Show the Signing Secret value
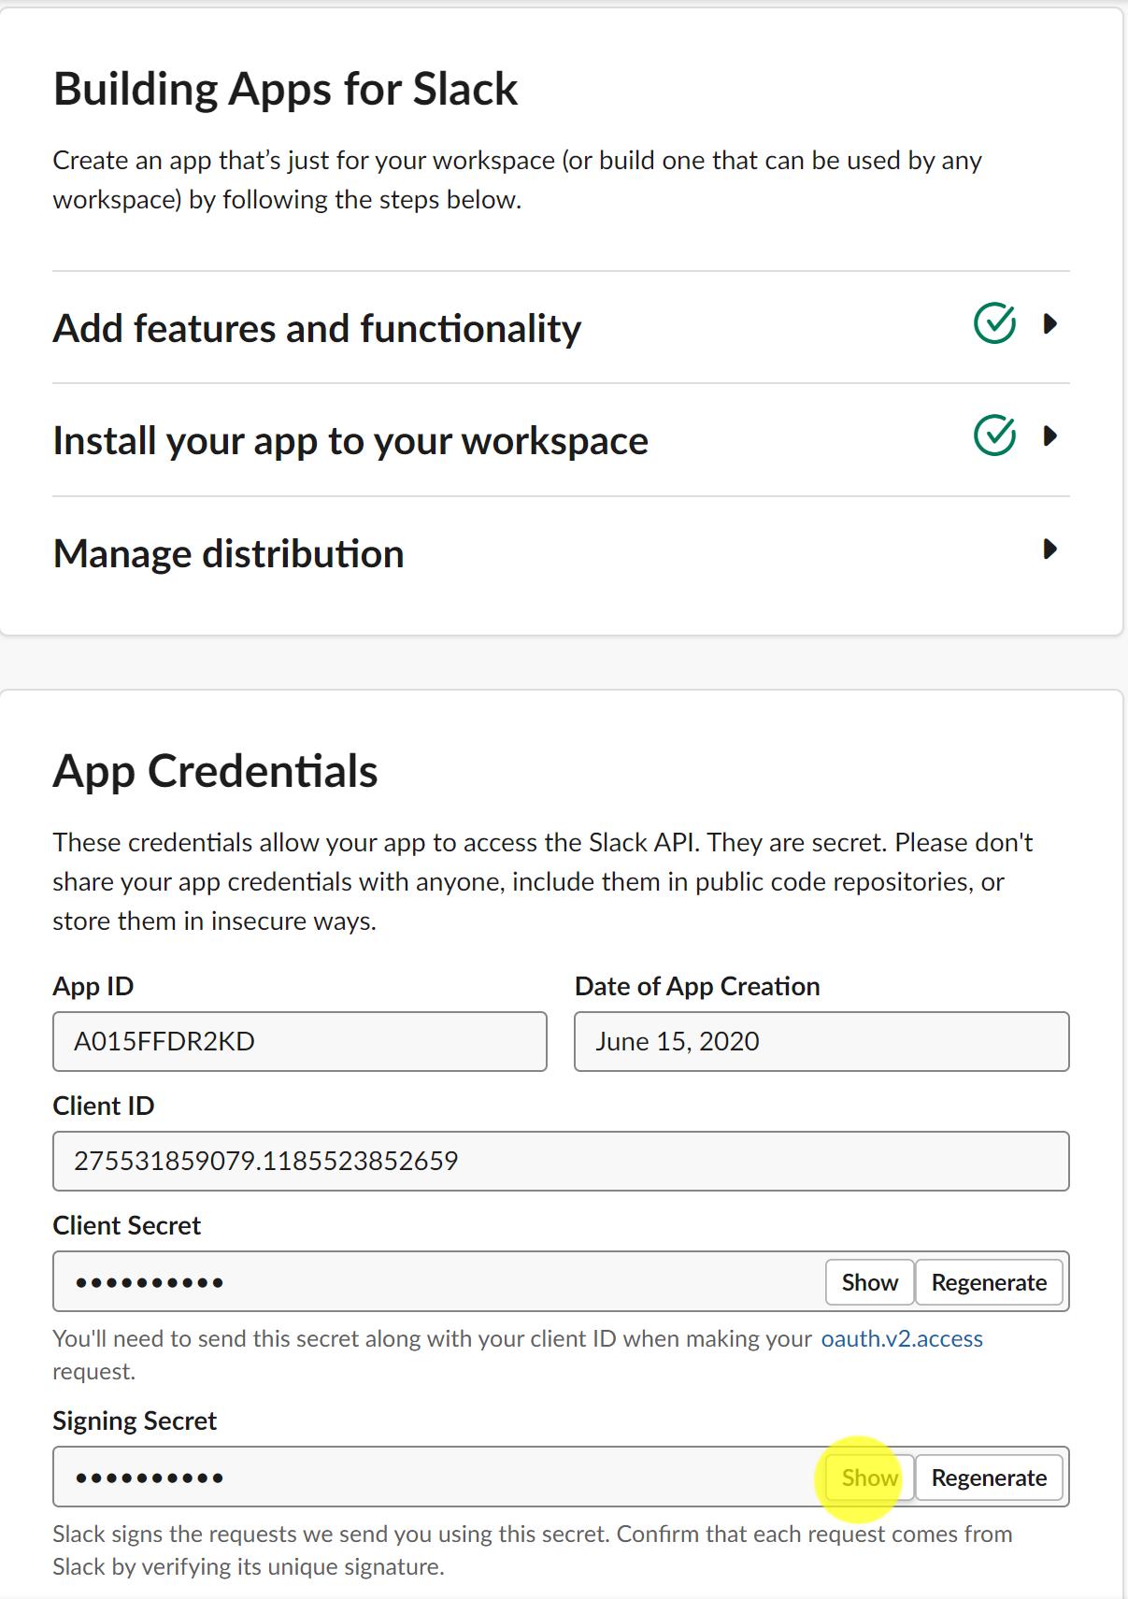Image resolution: width=1128 pixels, height=1599 pixels. (869, 1478)
